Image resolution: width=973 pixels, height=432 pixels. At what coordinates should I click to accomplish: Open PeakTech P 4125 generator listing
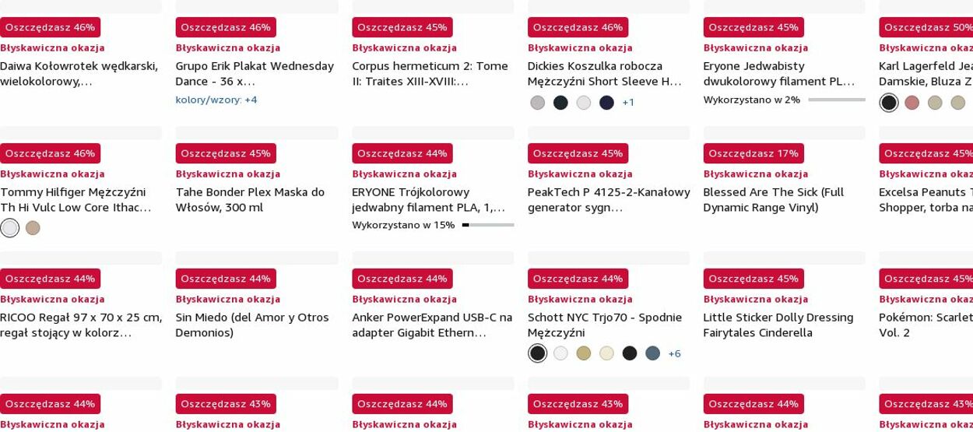(x=609, y=199)
